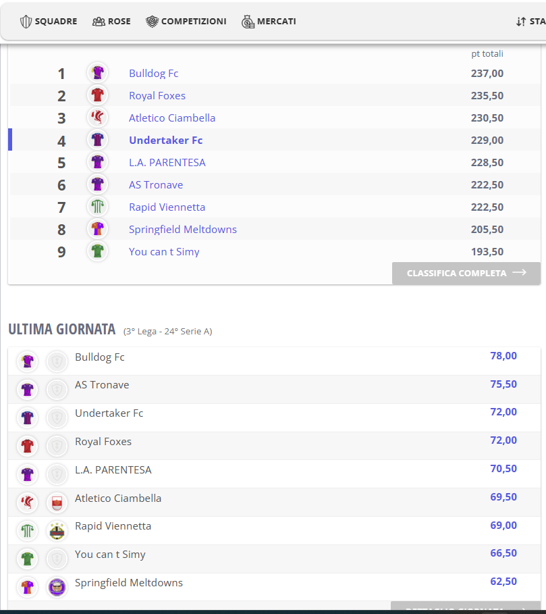Click Rapid Viennetta club crest in Ultima Giornata
Viewport: 546px width, 614px height.
(57, 531)
